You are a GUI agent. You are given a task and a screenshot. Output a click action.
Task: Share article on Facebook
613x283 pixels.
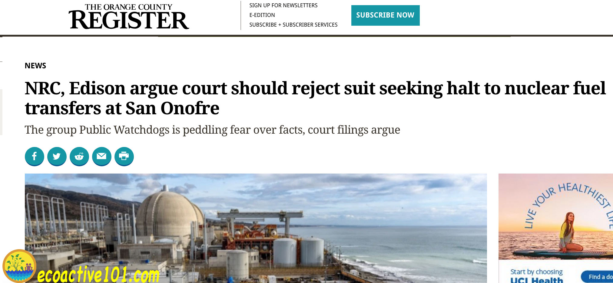pyautogui.click(x=34, y=156)
